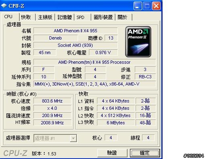206x159 pixels.
Task: Open the 主機板 tab
Action: [45, 17]
